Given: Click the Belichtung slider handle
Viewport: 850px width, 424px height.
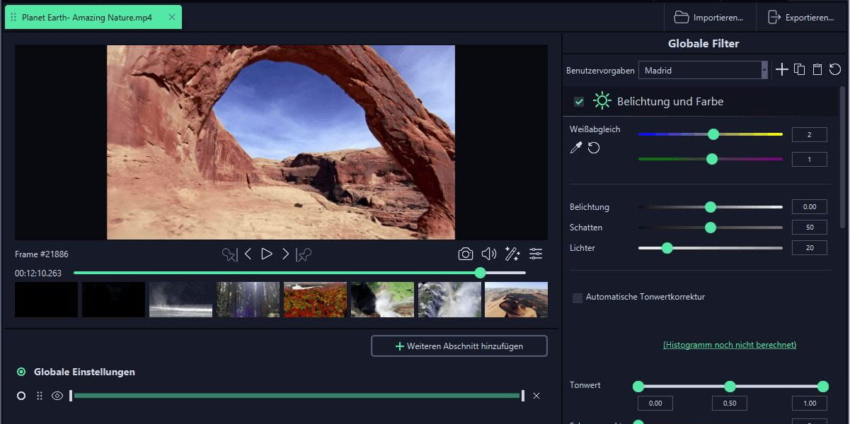Looking at the screenshot, I should coord(711,207).
